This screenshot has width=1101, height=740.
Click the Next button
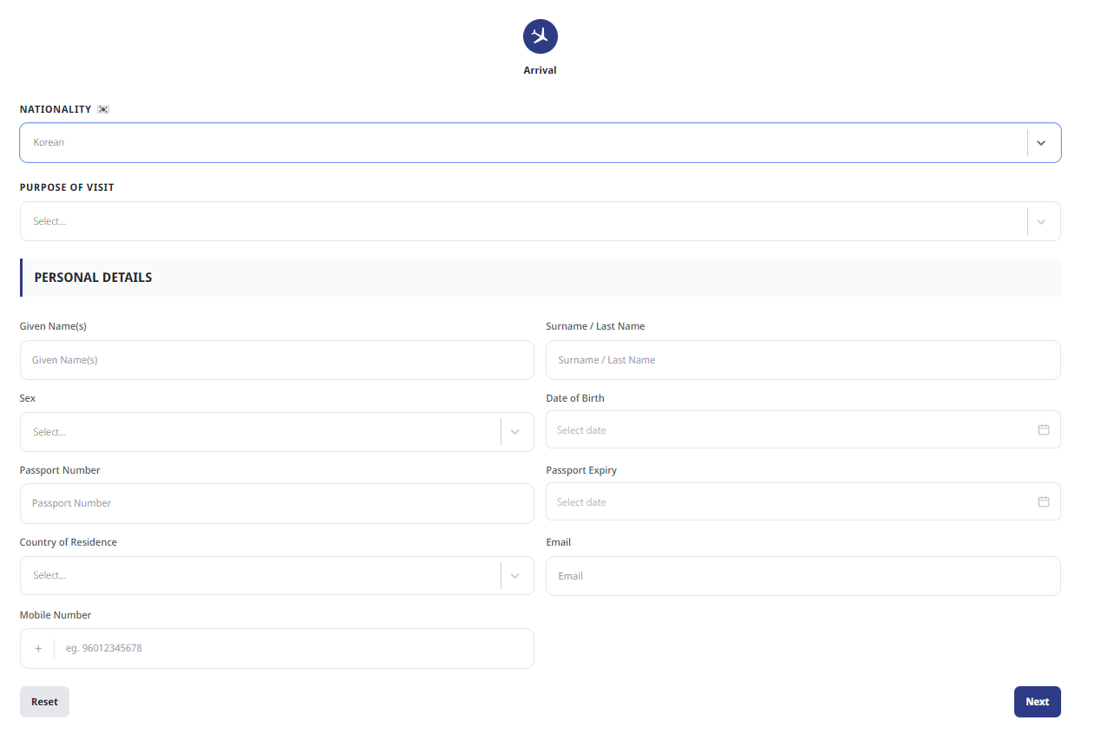(x=1038, y=702)
